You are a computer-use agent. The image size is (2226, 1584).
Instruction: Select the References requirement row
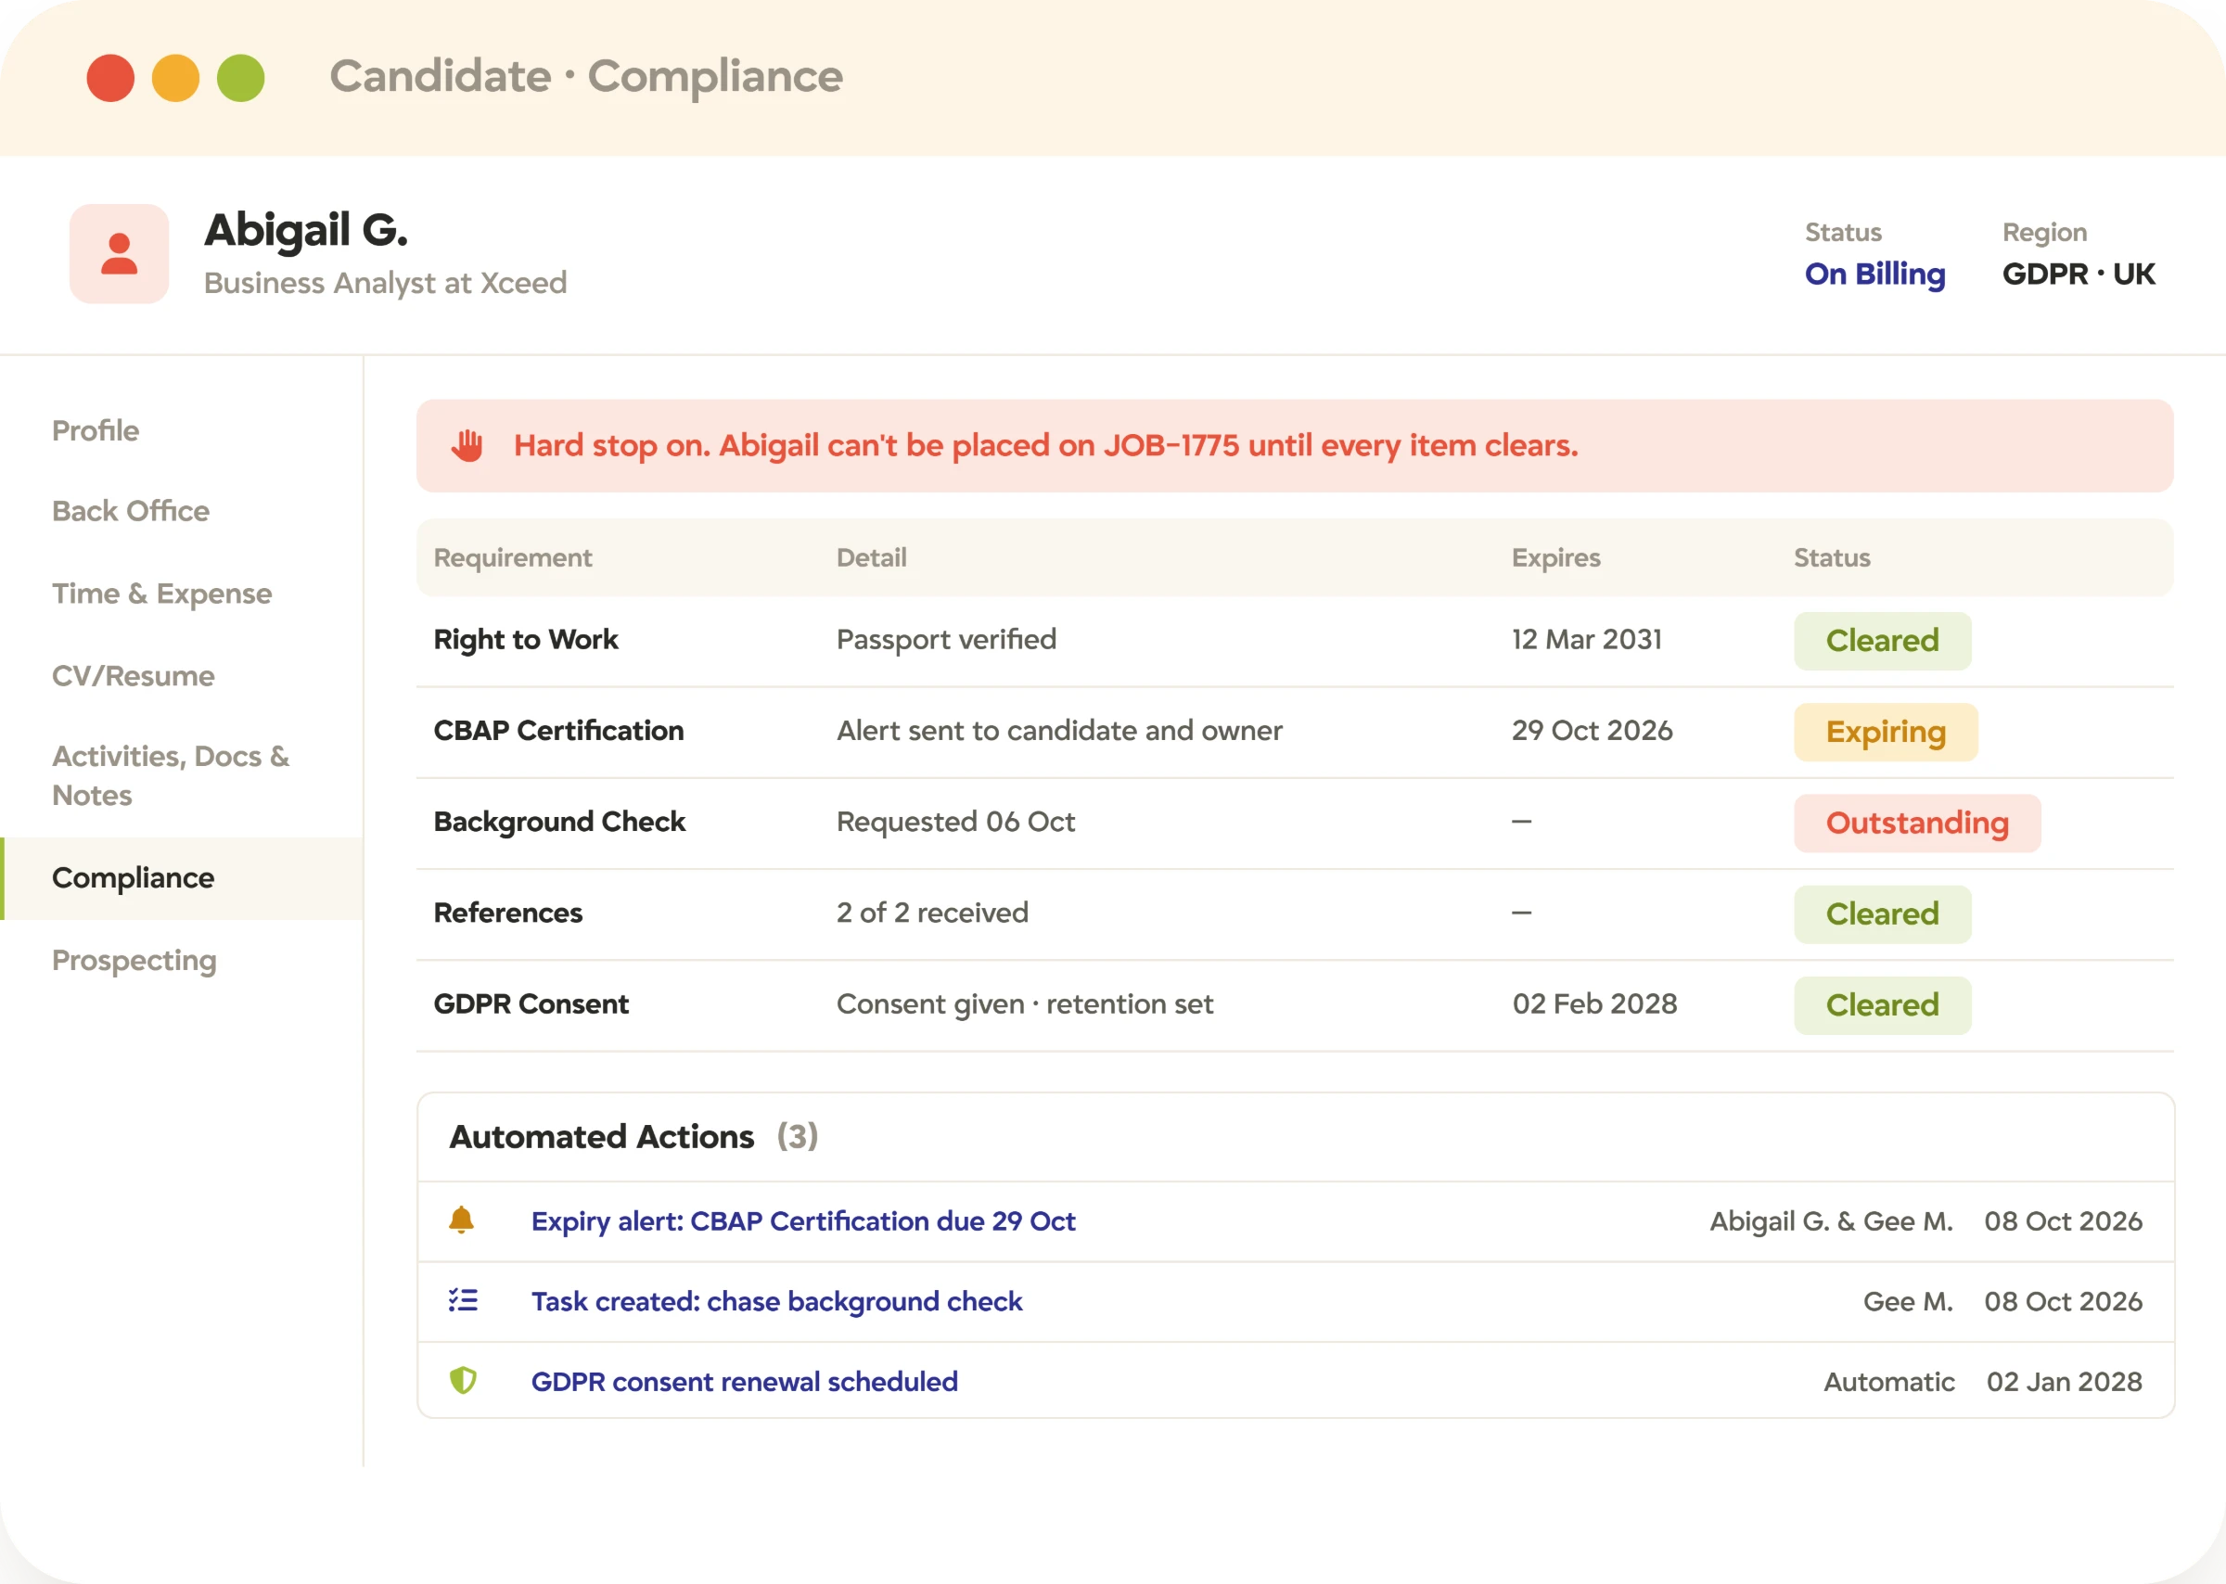(x=1295, y=913)
